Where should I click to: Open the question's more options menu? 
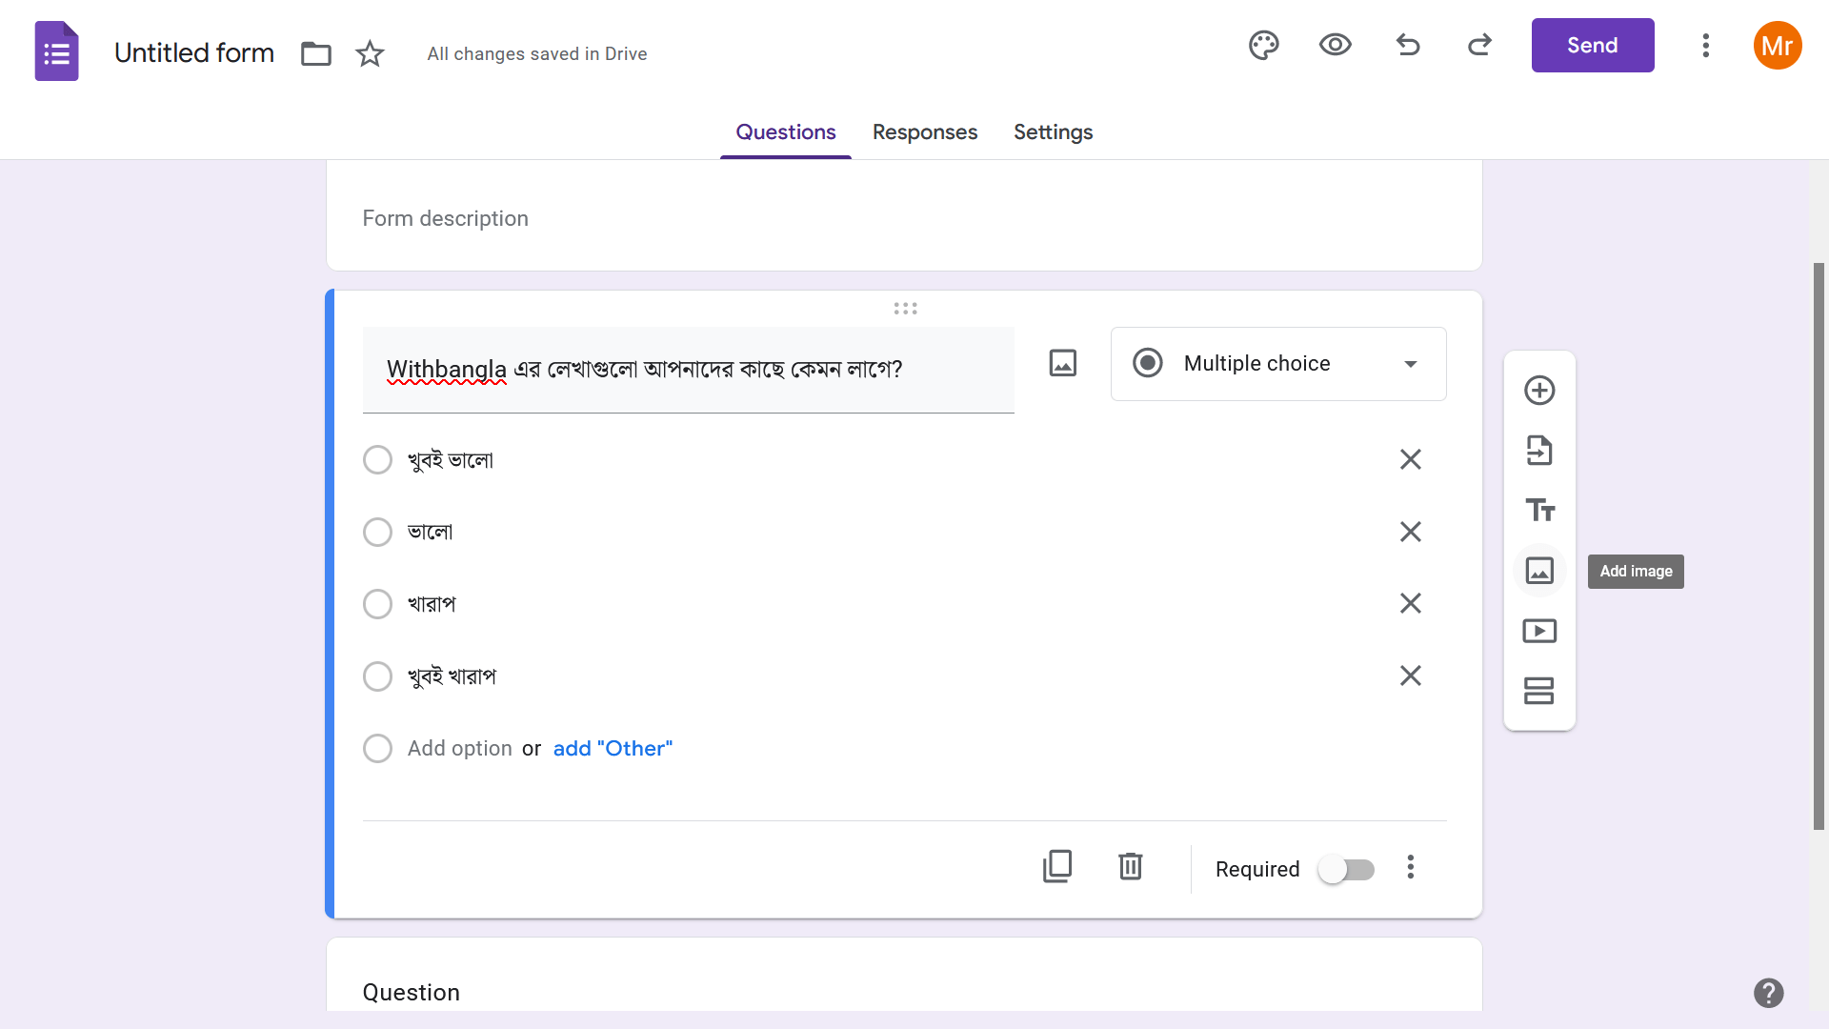(x=1411, y=867)
